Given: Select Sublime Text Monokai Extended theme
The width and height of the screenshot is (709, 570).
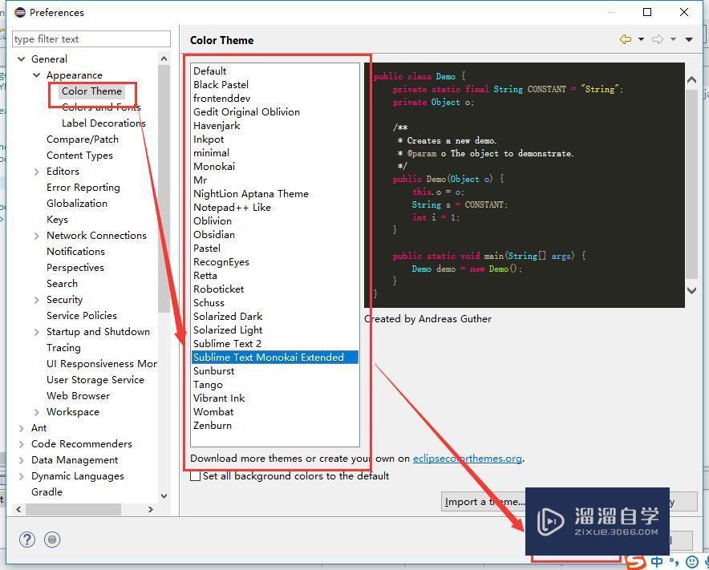Looking at the screenshot, I should click(275, 357).
